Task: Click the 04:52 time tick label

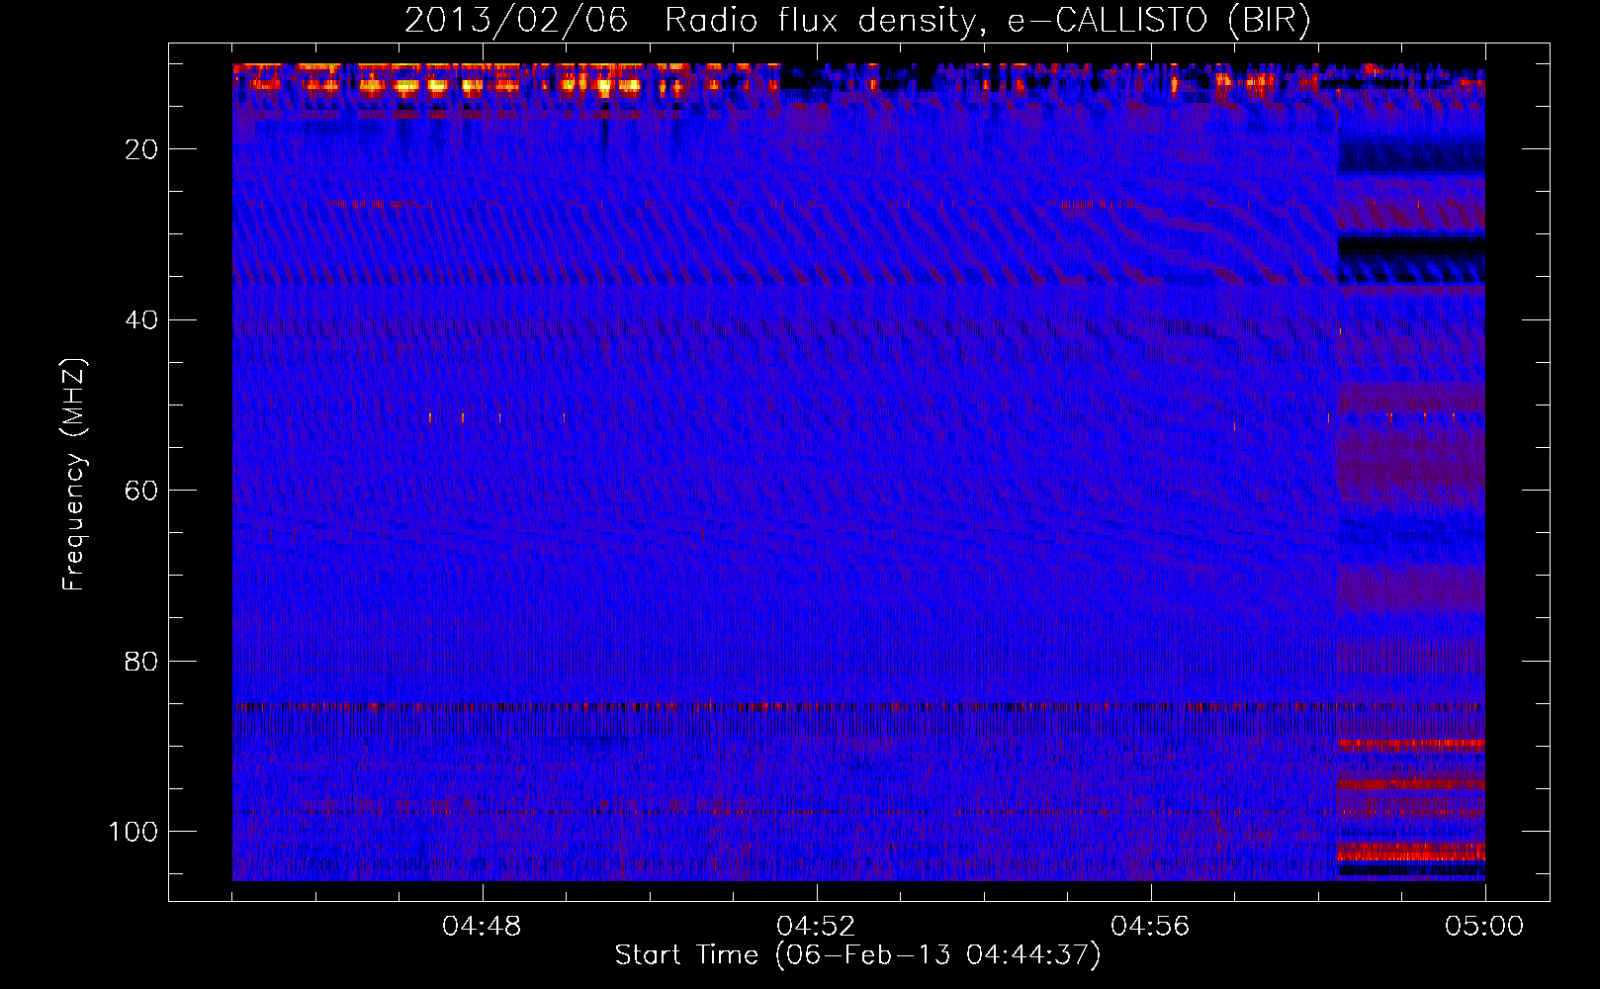Action: pos(816,927)
